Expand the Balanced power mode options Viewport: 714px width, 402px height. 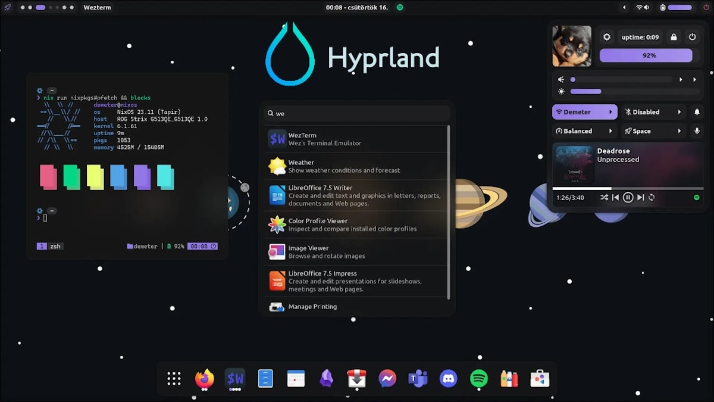coord(611,131)
